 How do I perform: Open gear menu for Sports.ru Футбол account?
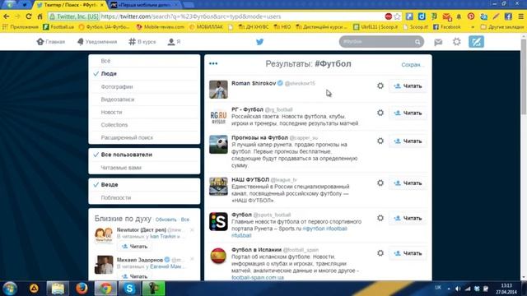pos(380,218)
